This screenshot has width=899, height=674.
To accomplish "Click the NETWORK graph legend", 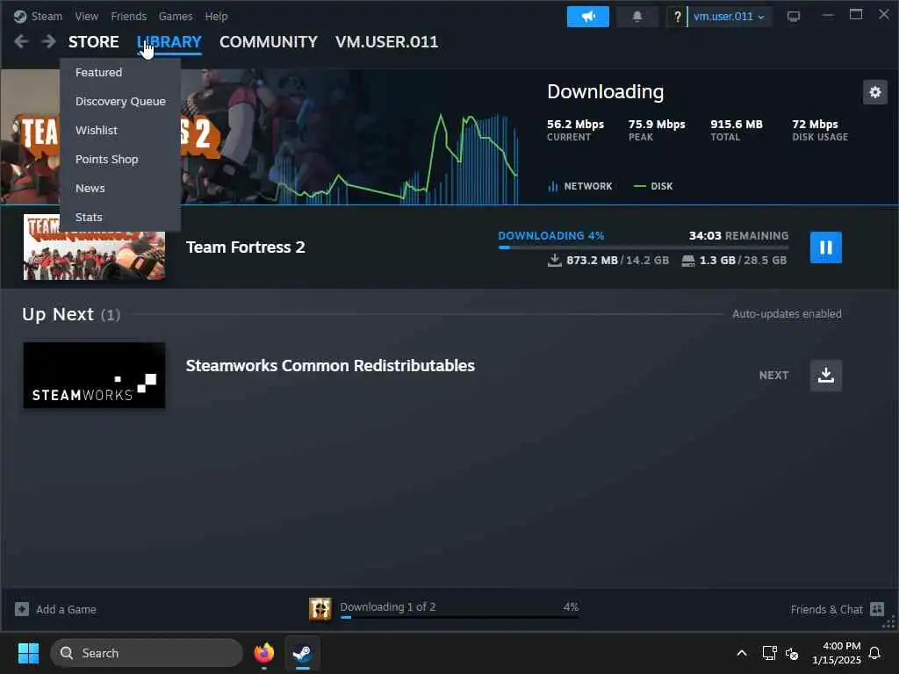I will 580,186.
